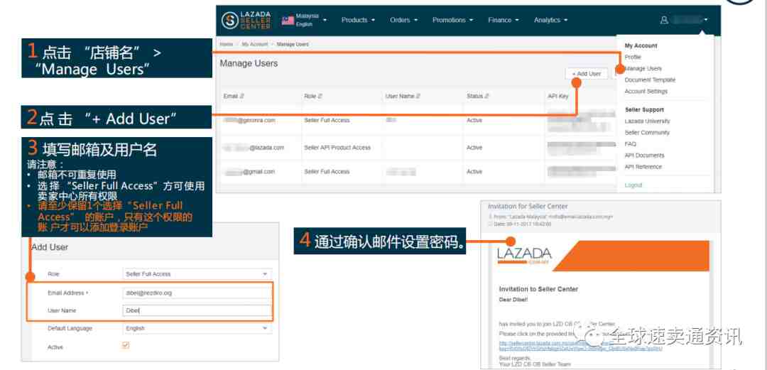This screenshot has height=370, width=767.
Task: Toggle the Active checkbox in Add User
Action: tap(126, 346)
